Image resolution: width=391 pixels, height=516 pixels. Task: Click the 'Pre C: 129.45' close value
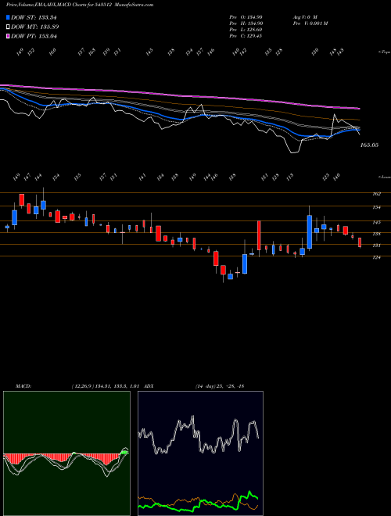(x=246, y=36)
